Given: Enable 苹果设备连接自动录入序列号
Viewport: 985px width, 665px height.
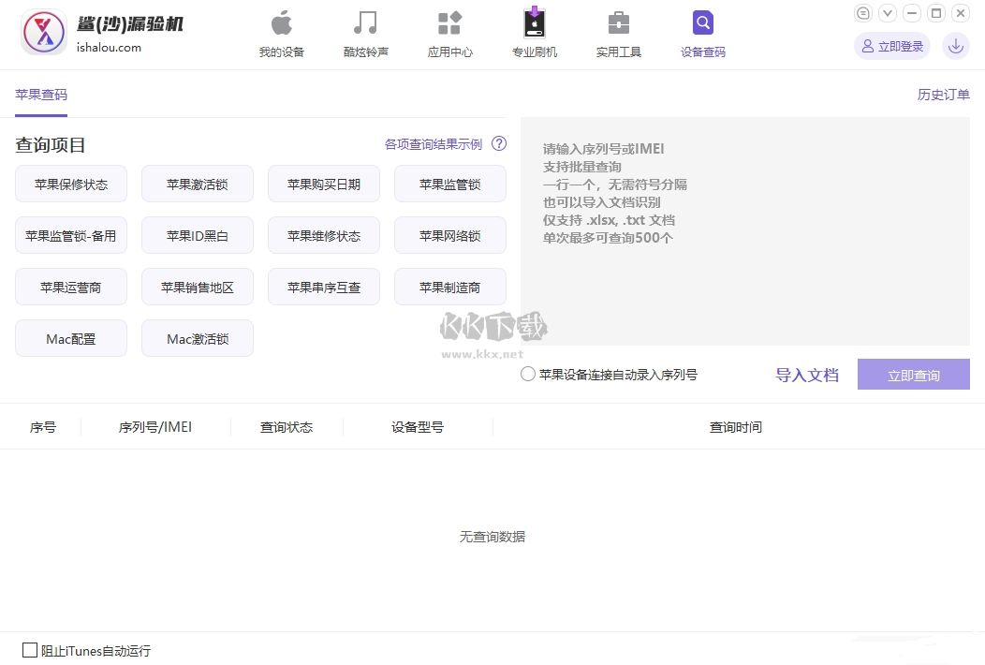Looking at the screenshot, I should tap(527, 374).
